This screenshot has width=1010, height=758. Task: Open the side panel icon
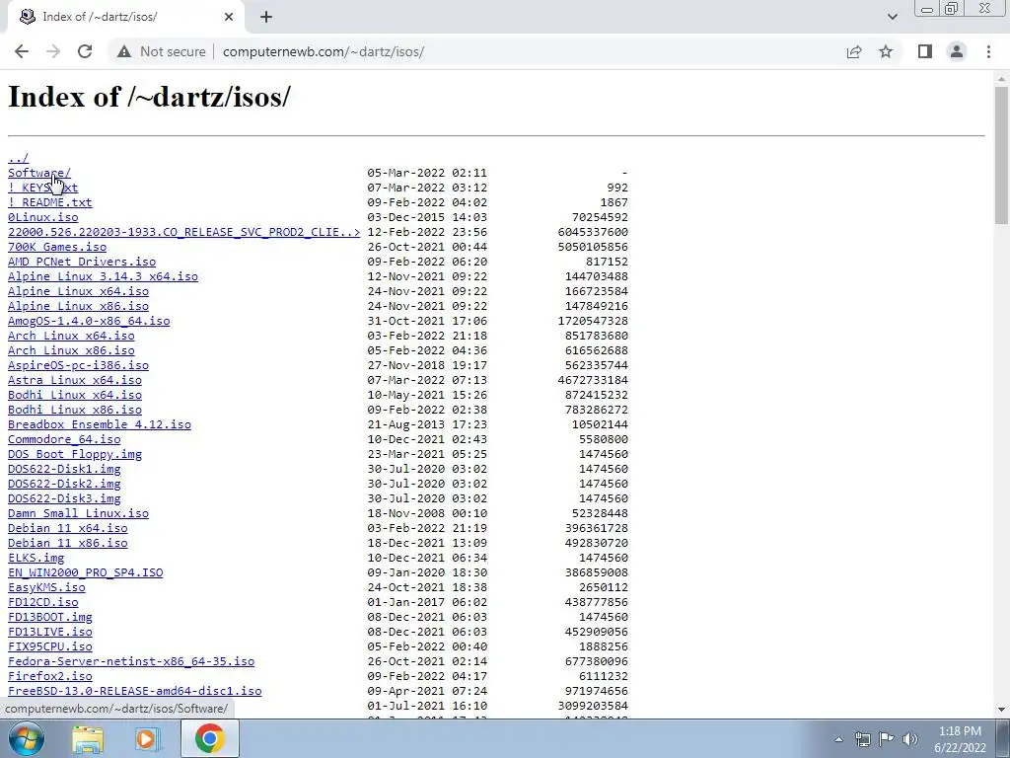pos(925,51)
